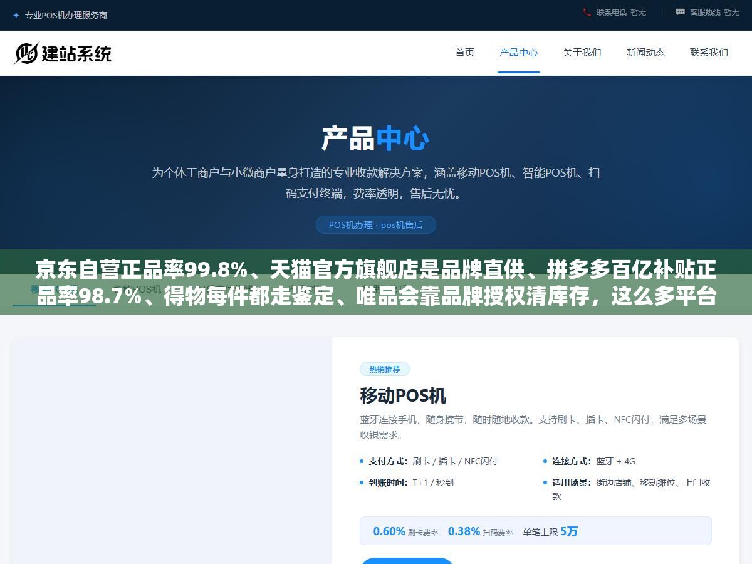Click the hero description starting 为个体工商户
The height and width of the screenshot is (564, 752).
(x=376, y=183)
